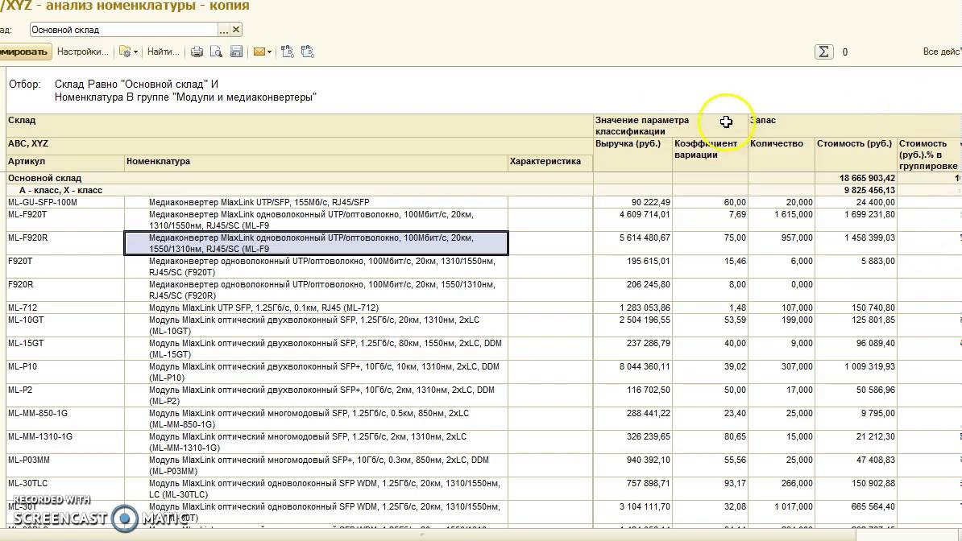Image resolution: width=962 pixels, height=541 pixels.
Task: Click the Sigma sum icon button
Action: click(824, 52)
